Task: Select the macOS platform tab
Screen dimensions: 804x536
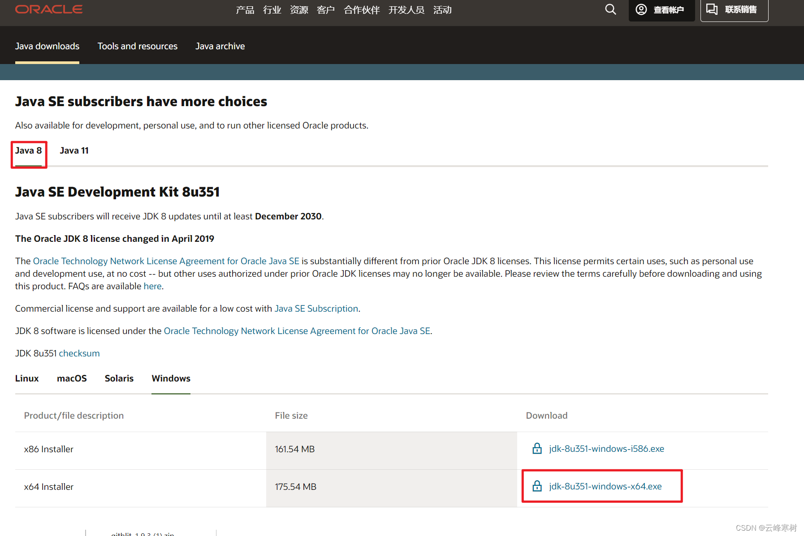Action: click(72, 378)
